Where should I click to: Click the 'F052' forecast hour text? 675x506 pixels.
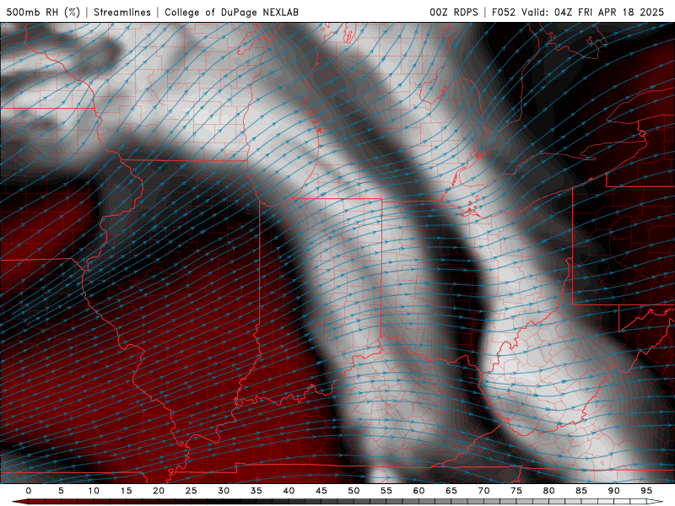504,12
